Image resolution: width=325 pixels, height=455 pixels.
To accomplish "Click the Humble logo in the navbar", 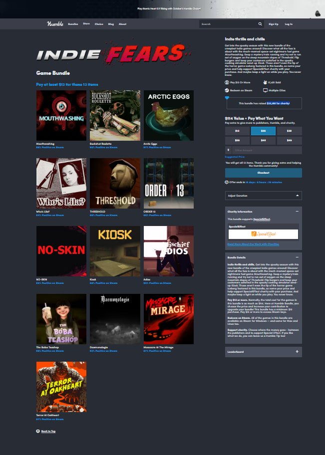I will (x=55, y=24).
